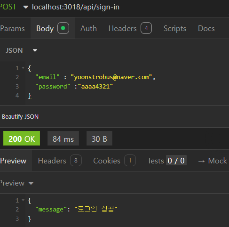Open the Auth tab
Screen dimensions: 229x227
(88, 29)
